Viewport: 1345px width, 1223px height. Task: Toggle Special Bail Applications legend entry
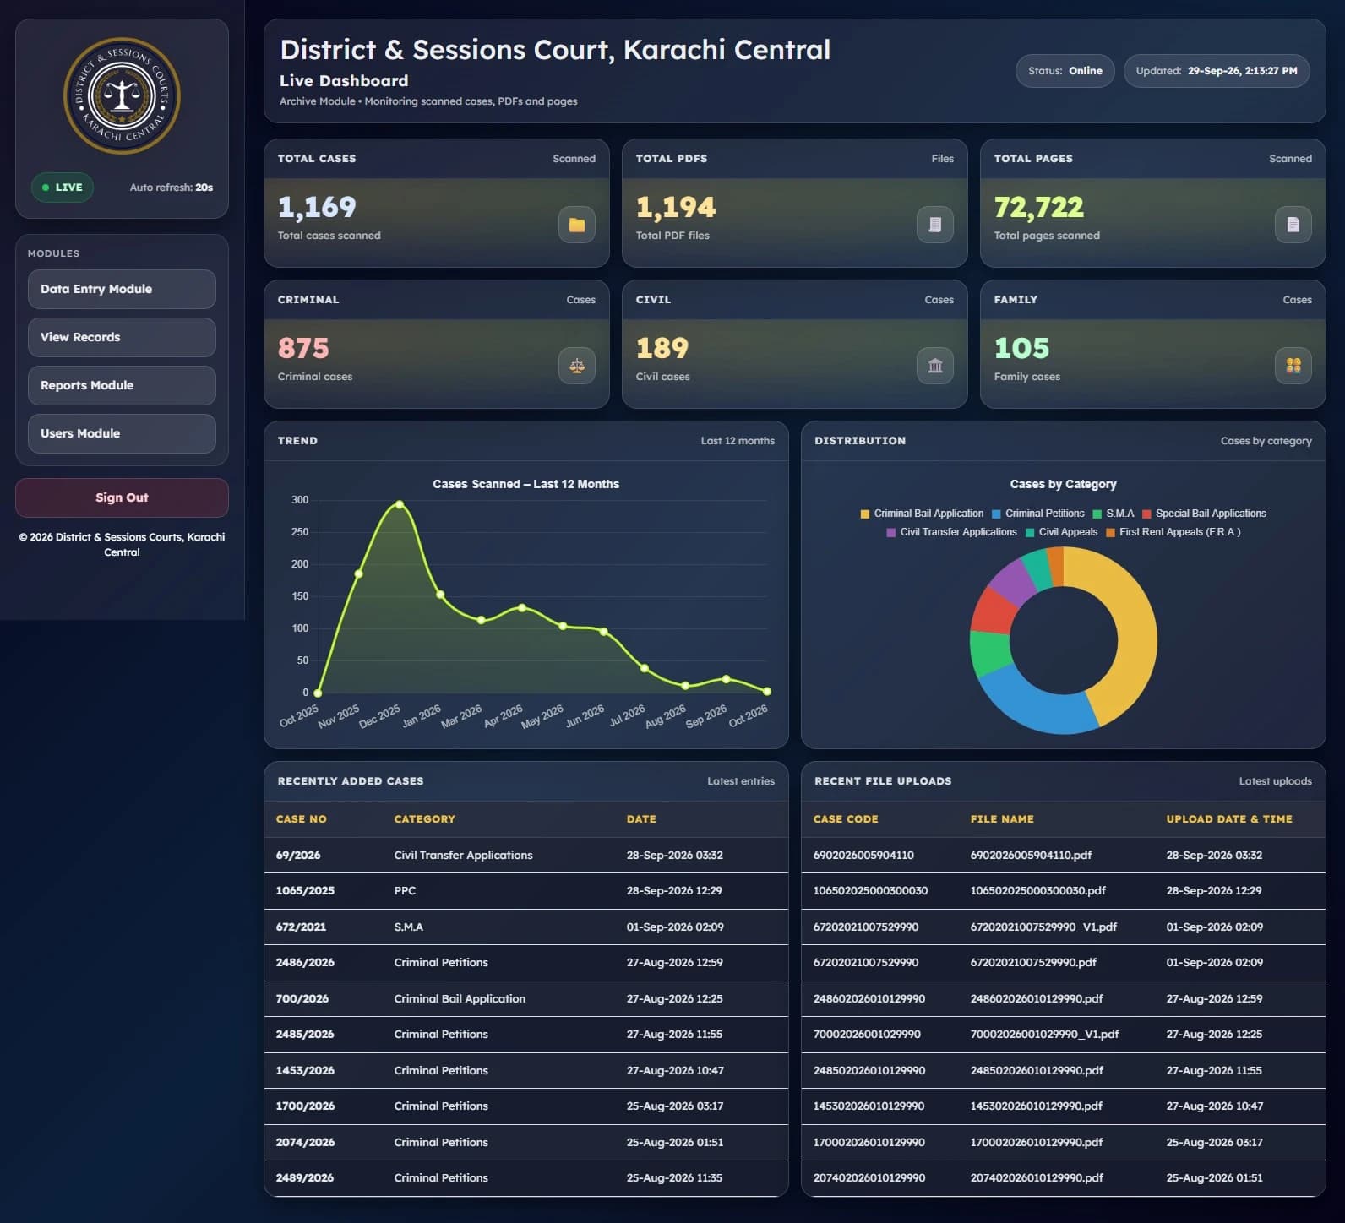click(1204, 514)
